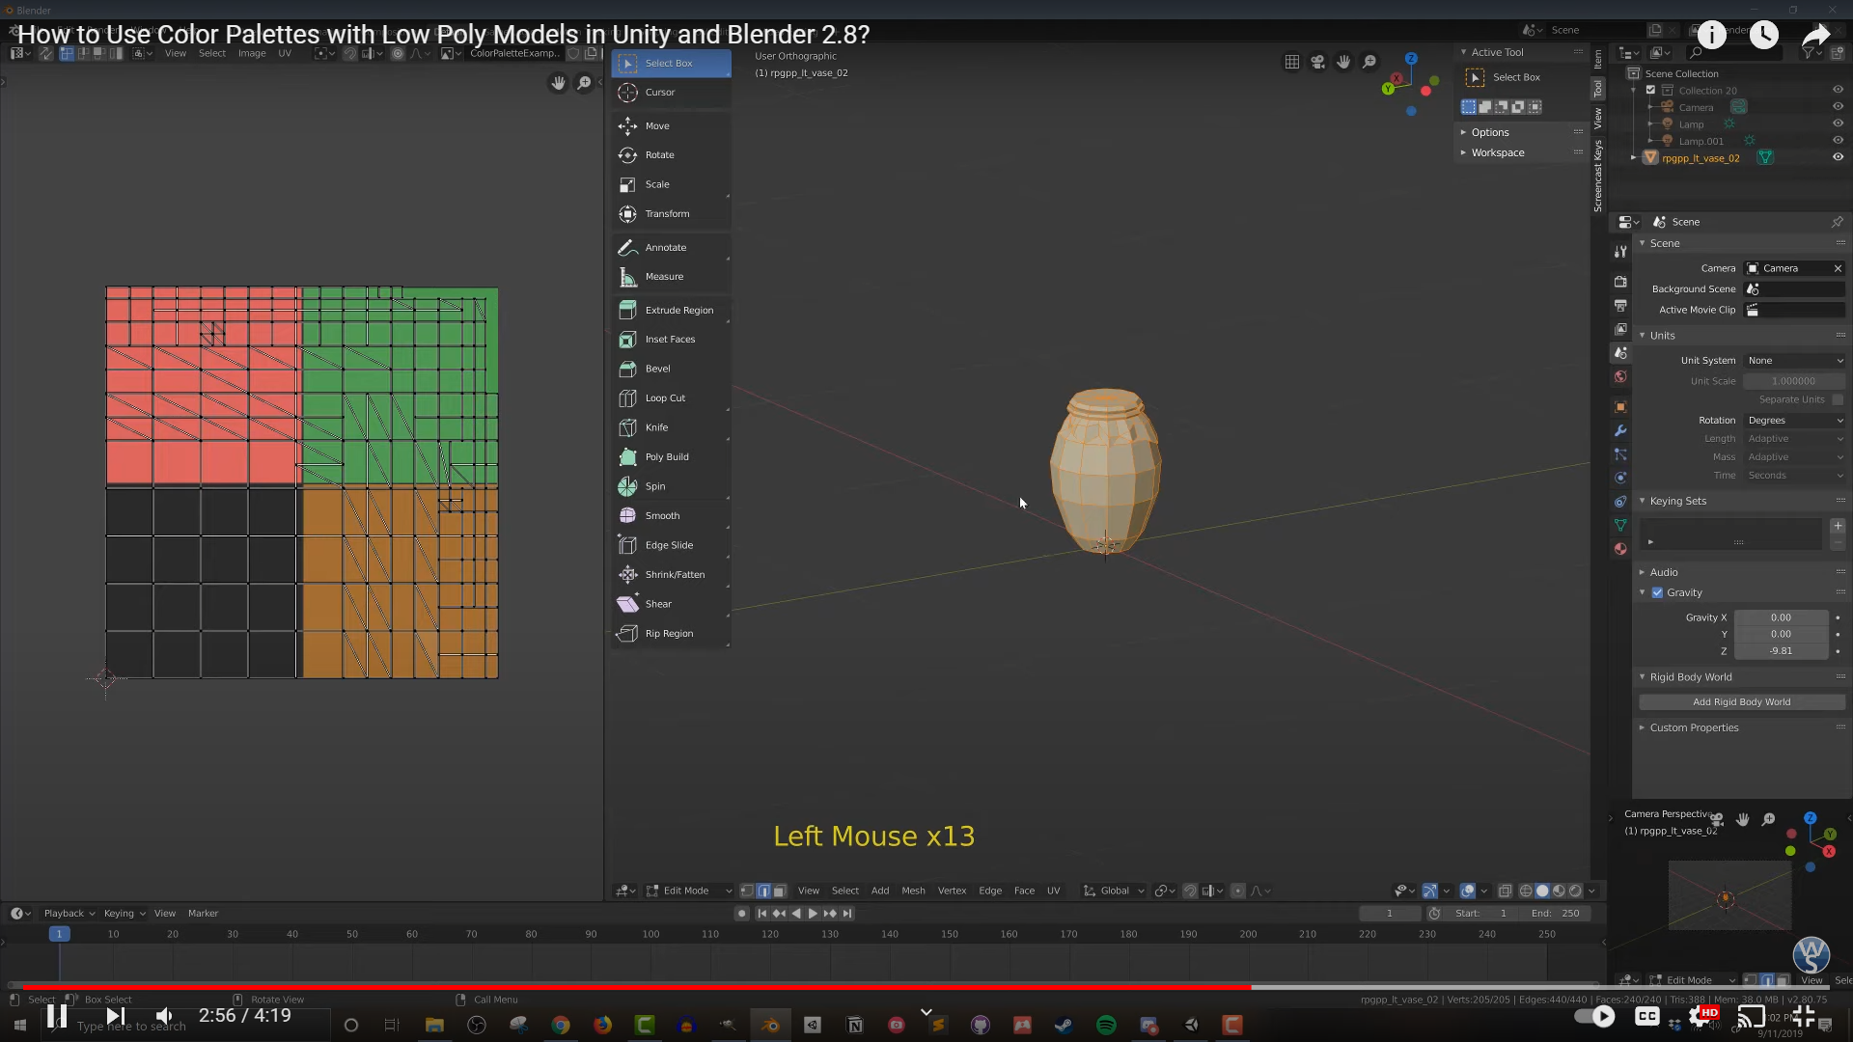Toggle visibility of Camera object

click(x=1838, y=107)
